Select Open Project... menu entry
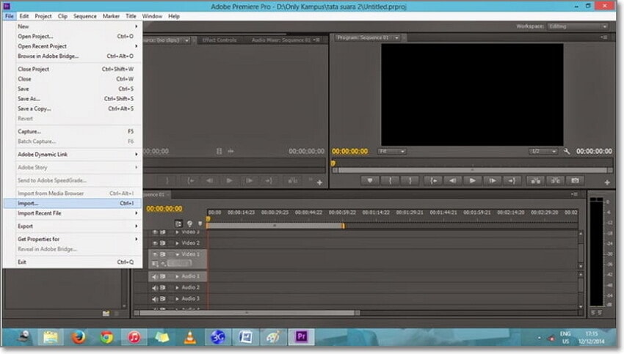 click(x=73, y=36)
